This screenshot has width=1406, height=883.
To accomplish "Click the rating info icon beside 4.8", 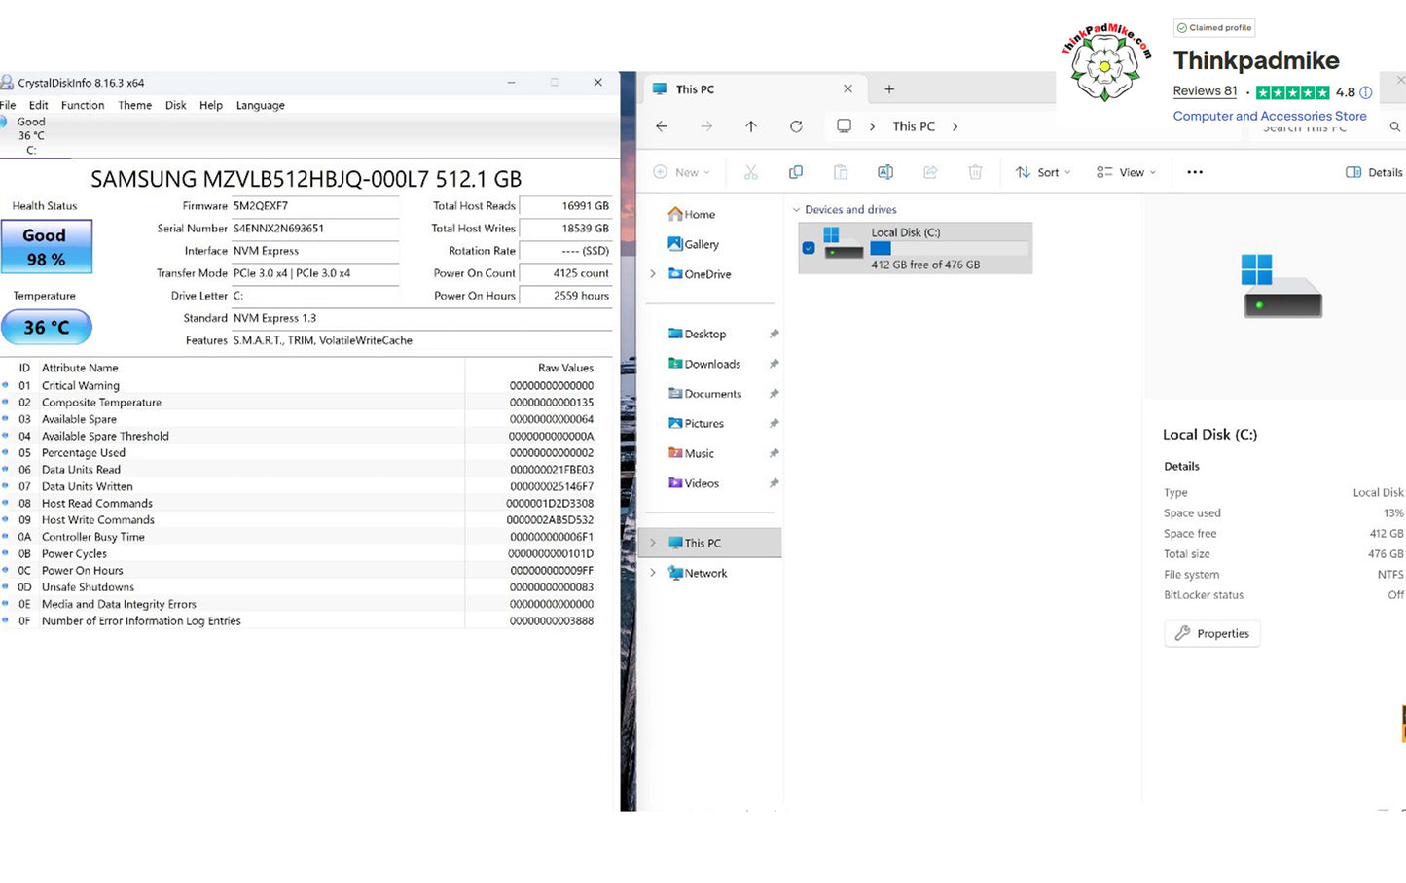I will pos(1366,92).
